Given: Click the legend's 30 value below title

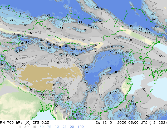Looking at the screenshot, I should pyautogui.click(x=26, y=127).
